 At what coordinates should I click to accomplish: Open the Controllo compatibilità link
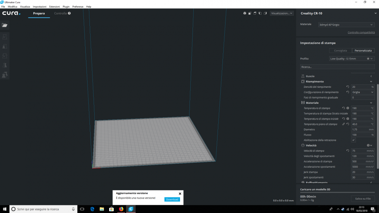pos(361,33)
